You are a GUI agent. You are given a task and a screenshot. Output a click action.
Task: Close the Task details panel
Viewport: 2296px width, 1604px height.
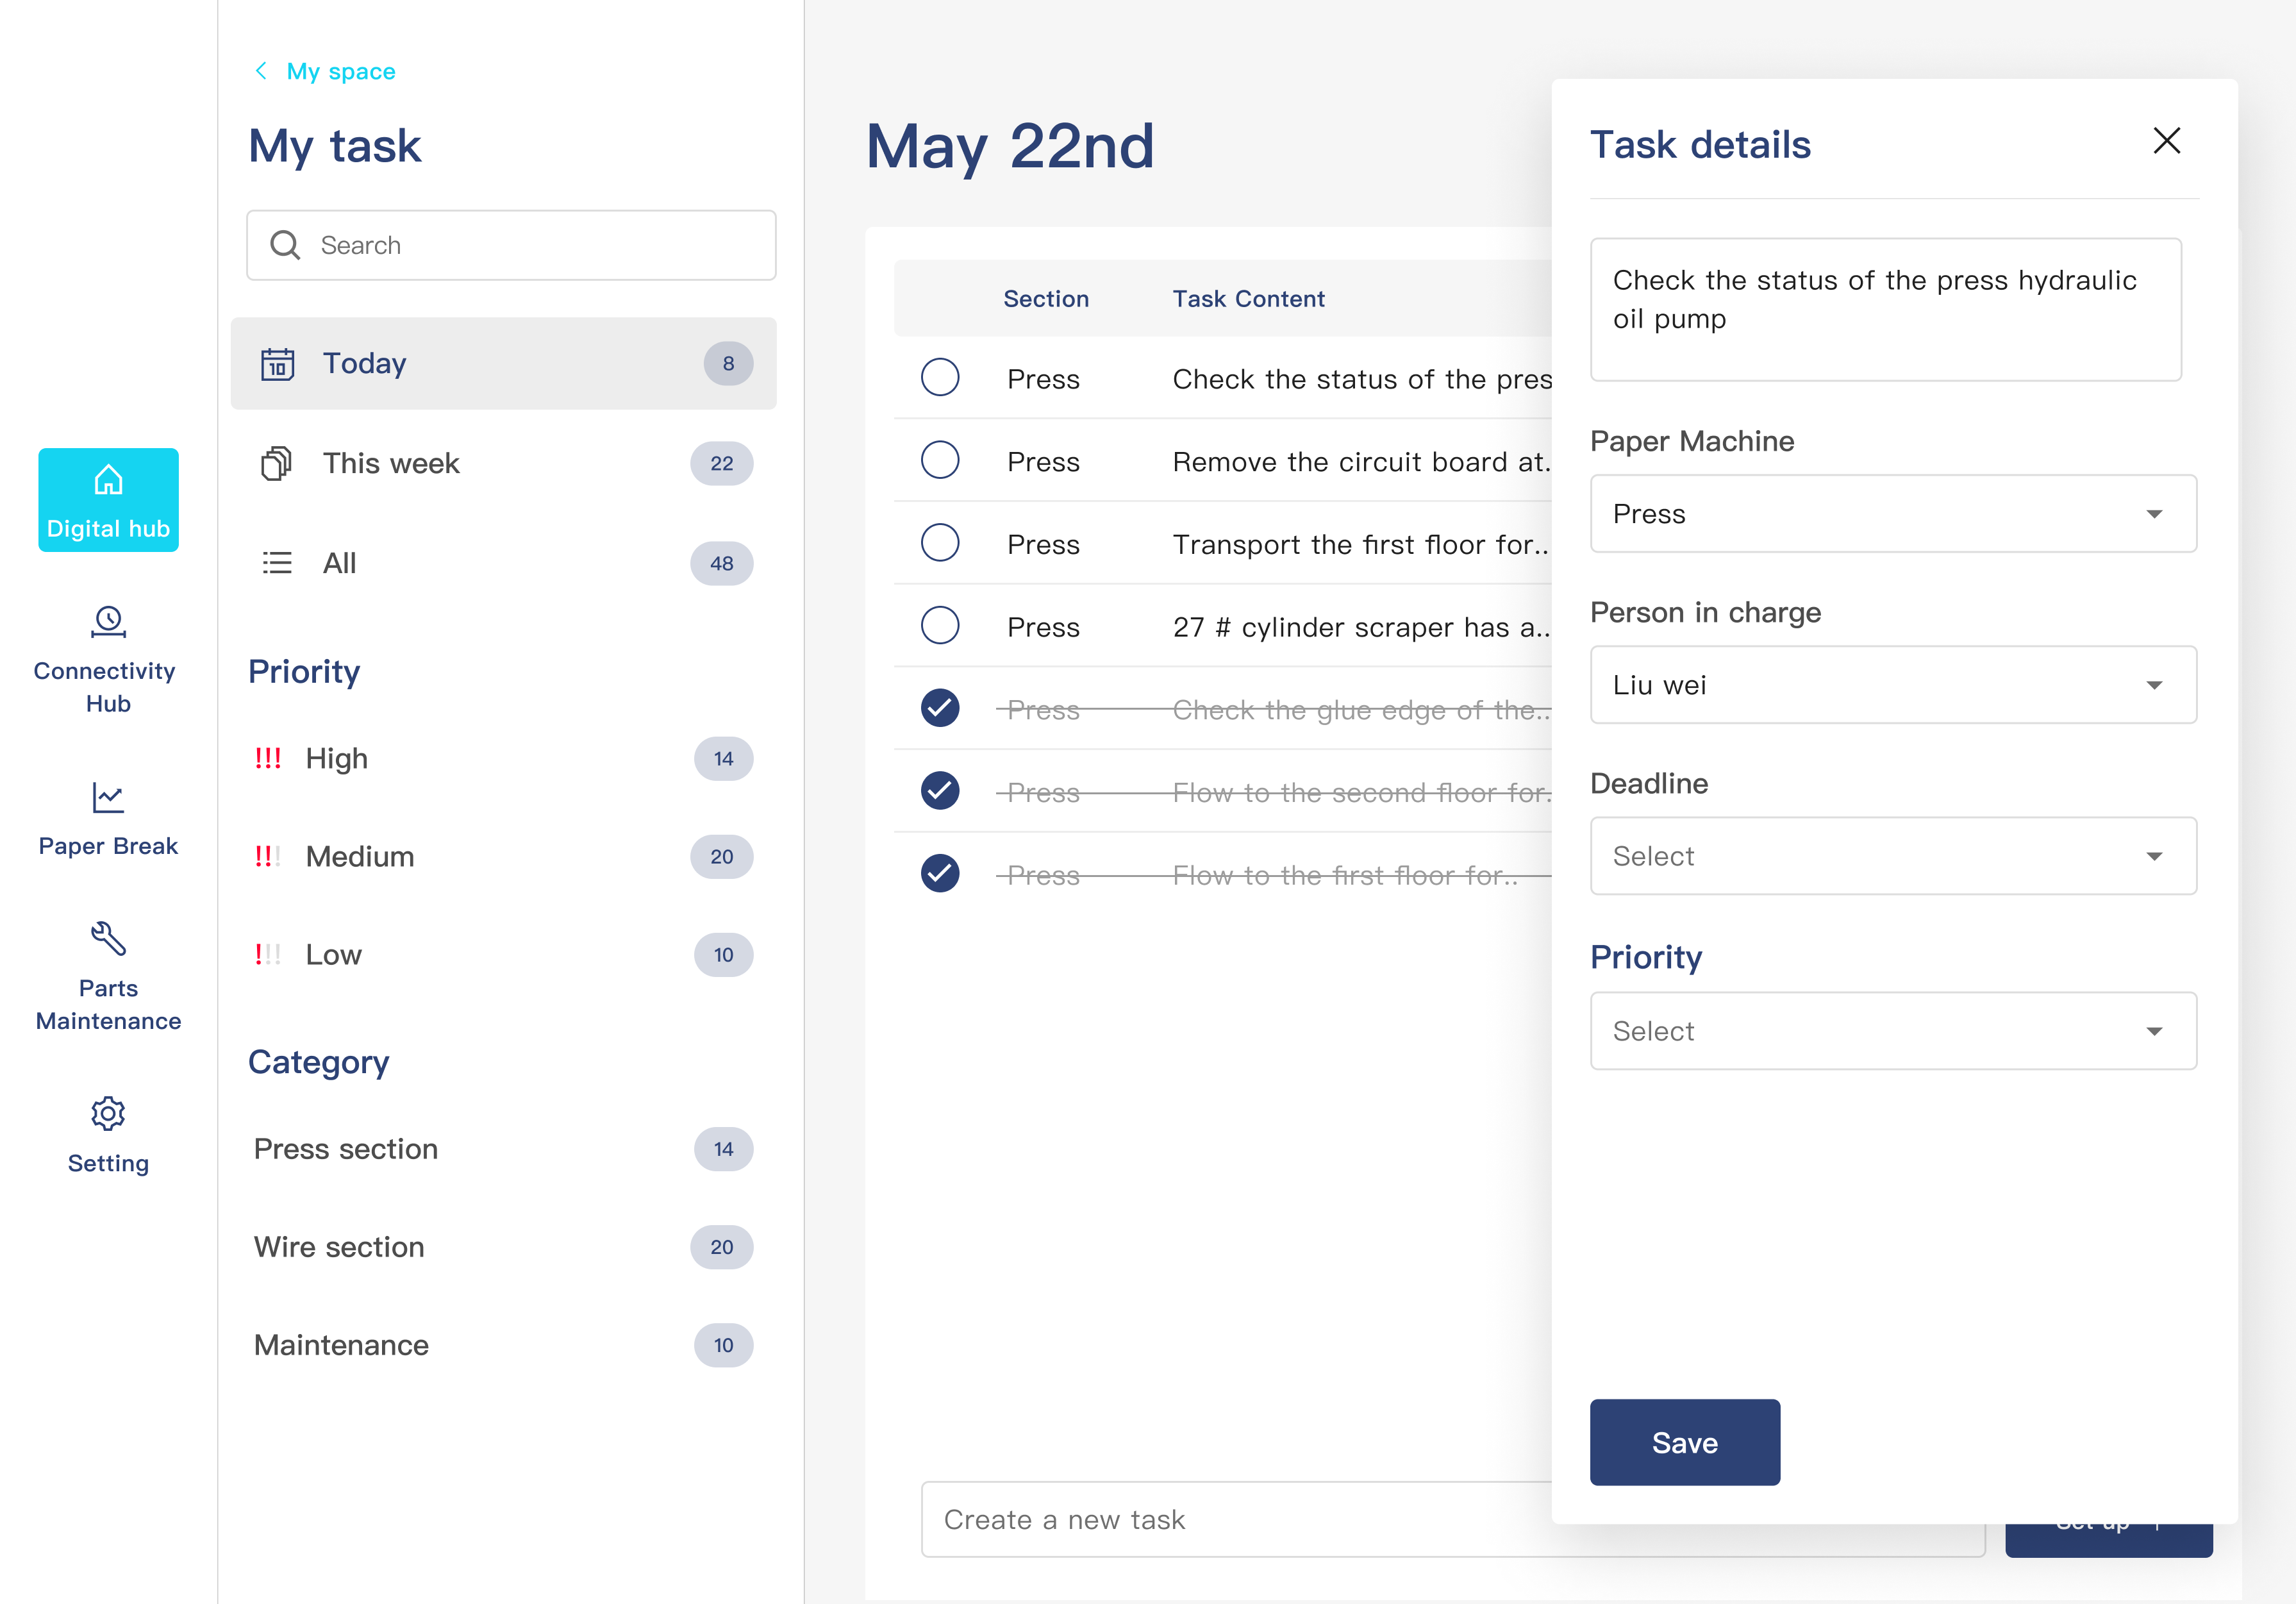click(x=2166, y=141)
